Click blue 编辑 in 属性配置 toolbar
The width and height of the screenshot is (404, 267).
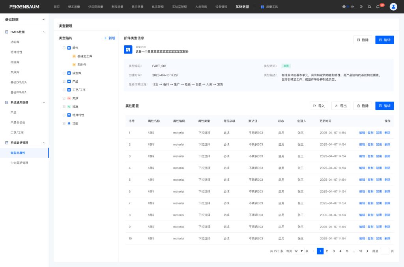[384, 106]
